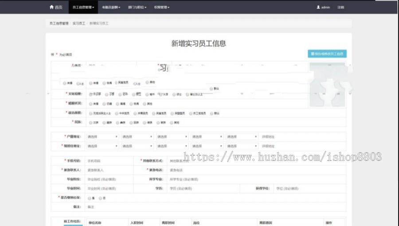Select 无党派民主人士 political status
The height and width of the screenshot is (226, 399).
[x=90, y=114]
